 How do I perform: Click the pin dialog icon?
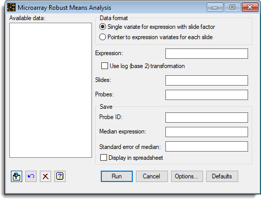coord(17,176)
